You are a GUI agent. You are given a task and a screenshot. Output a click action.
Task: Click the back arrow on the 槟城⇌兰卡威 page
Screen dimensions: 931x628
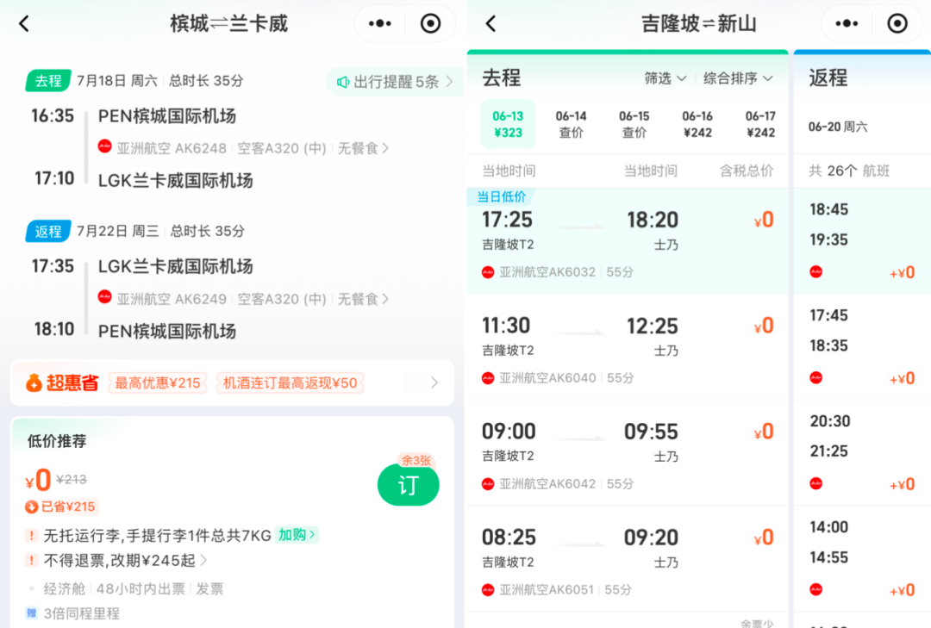pyautogui.click(x=23, y=23)
